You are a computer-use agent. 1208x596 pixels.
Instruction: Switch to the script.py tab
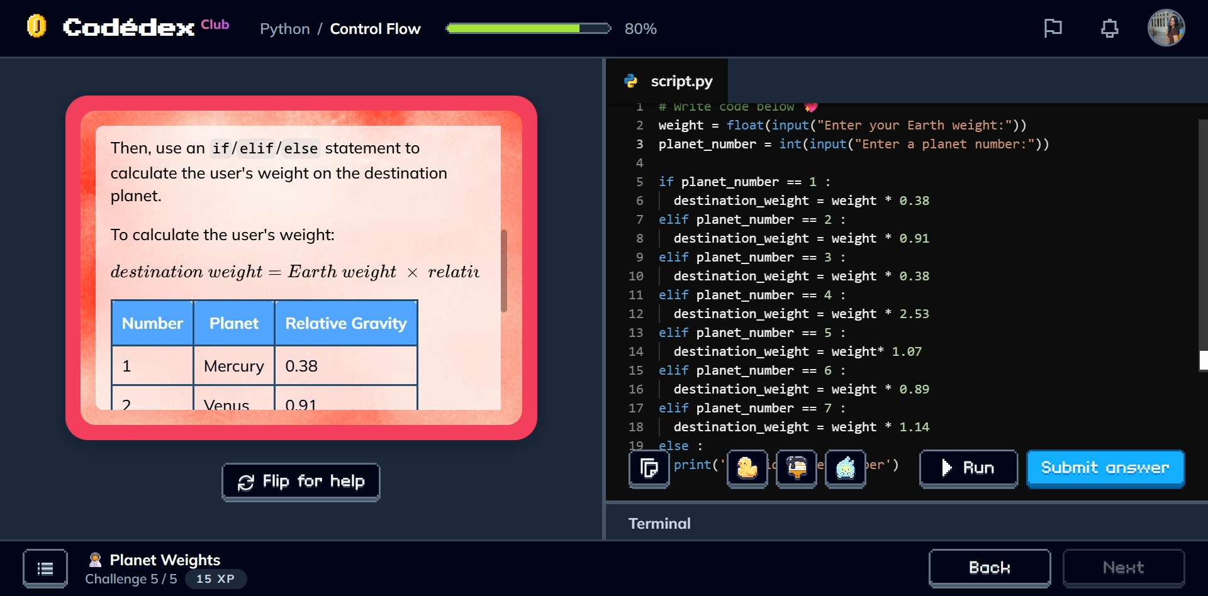[681, 81]
